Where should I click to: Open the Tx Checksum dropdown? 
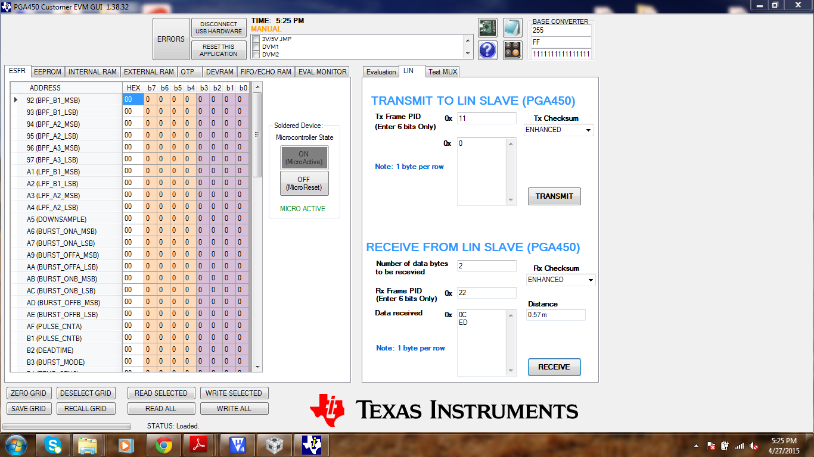(x=589, y=130)
